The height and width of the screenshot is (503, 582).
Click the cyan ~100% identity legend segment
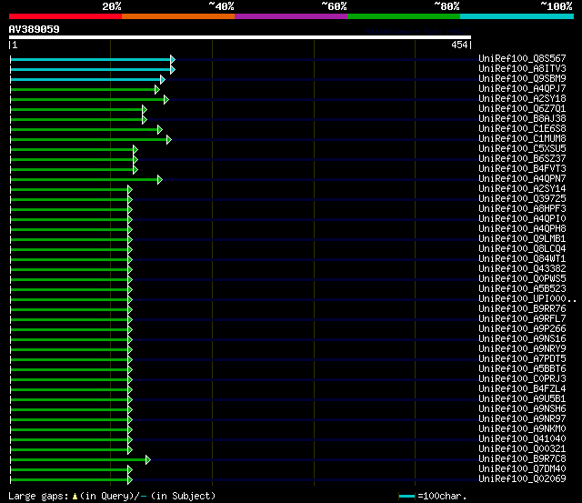(x=517, y=16)
